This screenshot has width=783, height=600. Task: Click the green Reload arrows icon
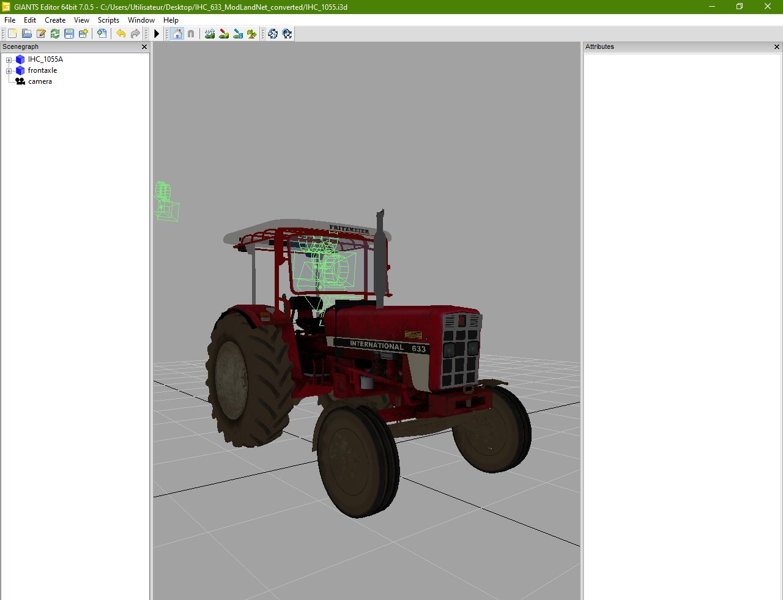(x=55, y=34)
